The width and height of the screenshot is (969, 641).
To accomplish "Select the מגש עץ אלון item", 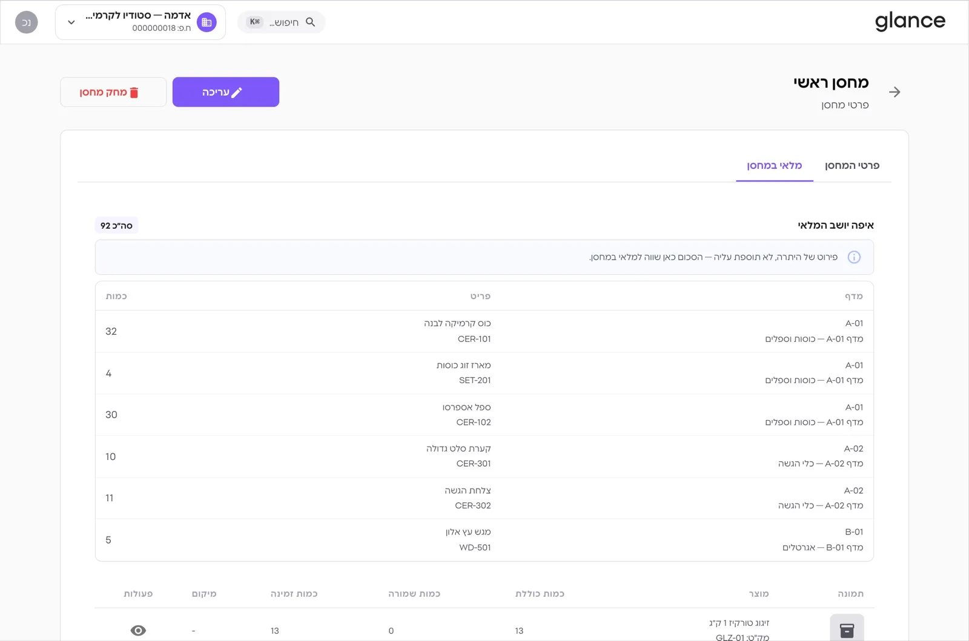I will [468, 532].
